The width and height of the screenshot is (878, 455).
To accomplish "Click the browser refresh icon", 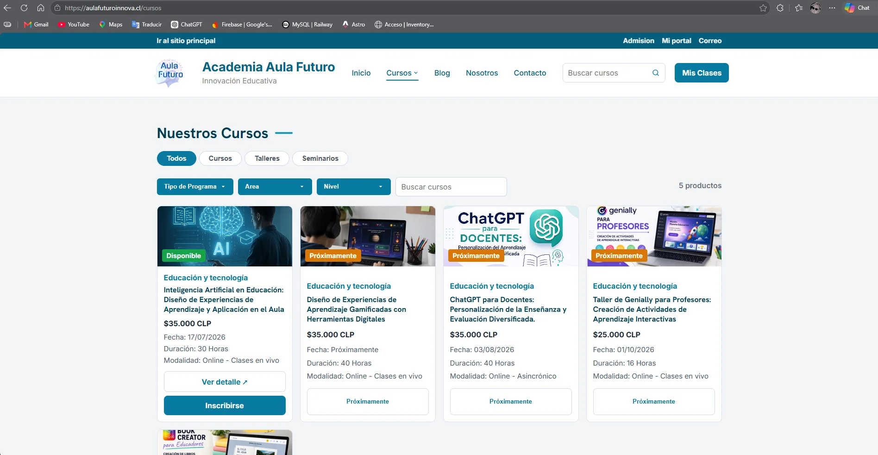I will click(24, 8).
